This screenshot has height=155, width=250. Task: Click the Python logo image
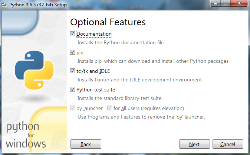[x=34, y=70]
